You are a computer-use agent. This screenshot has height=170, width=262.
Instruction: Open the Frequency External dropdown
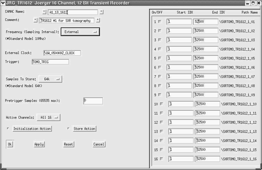point(80,32)
